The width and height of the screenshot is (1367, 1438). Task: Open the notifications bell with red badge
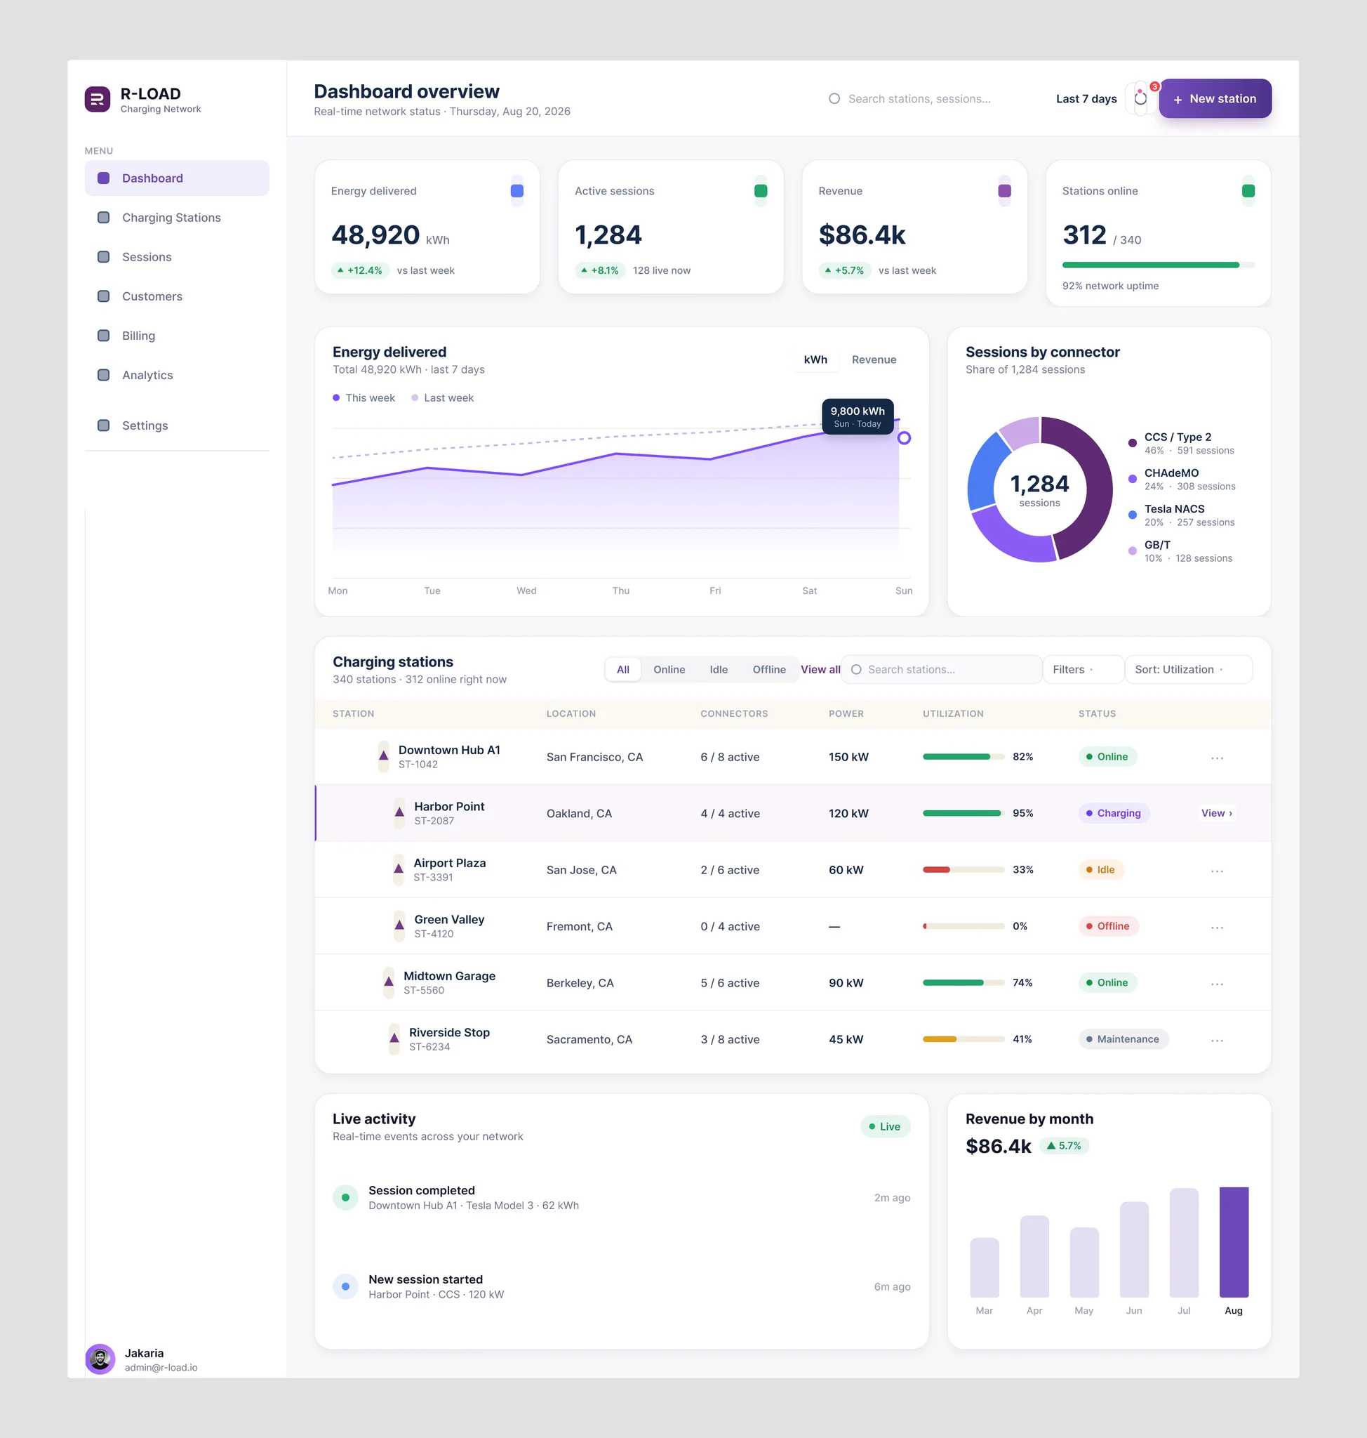pos(1140,98)
